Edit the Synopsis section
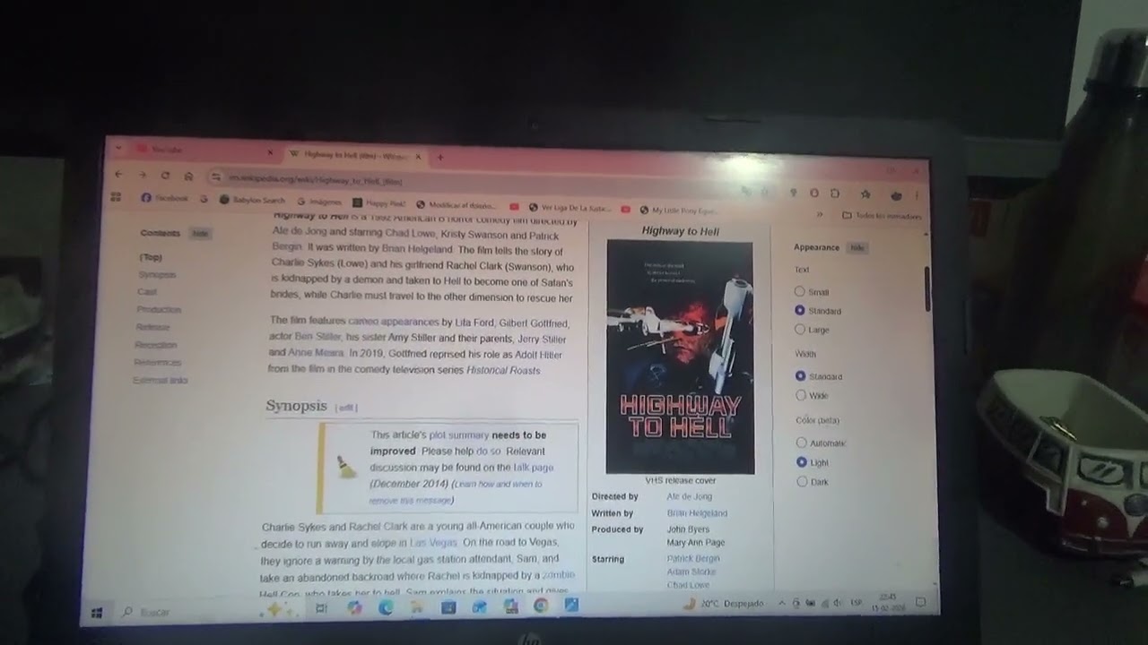This screenshot has height=645, width=1148. (x=346, y=408)
